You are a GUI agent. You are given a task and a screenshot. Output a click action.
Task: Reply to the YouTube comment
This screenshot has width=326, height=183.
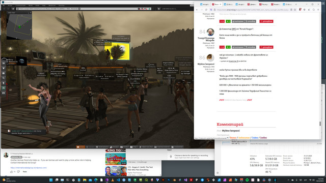(x=25, y=172)
